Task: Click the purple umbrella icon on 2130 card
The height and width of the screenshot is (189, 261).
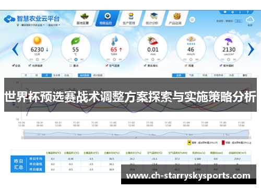Action: coord(229,41)
